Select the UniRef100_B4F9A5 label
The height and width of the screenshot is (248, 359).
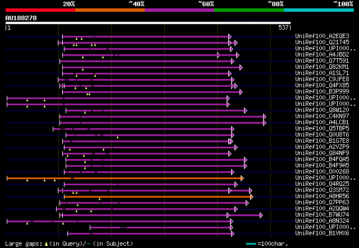point(322,166)
